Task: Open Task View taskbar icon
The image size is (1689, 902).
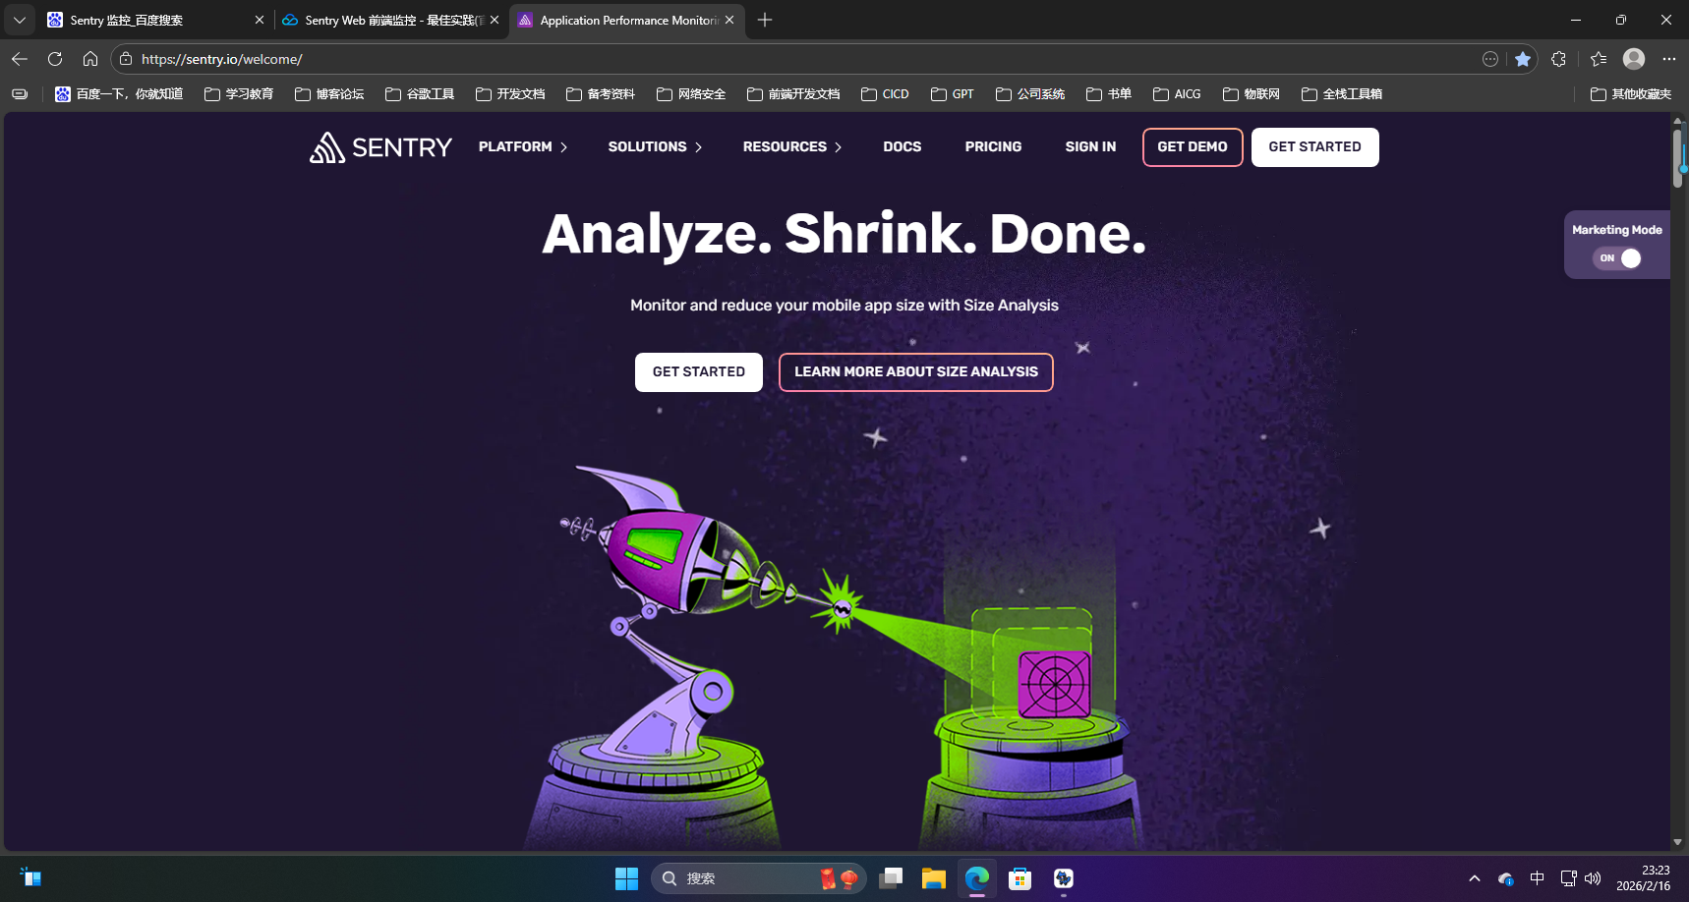Action: (891, 878)
